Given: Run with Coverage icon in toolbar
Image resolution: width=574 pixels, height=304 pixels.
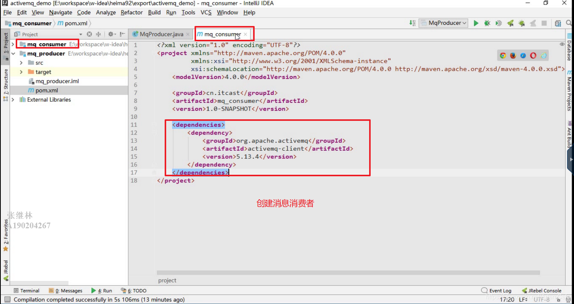Looking at the screenshot, I should click(x=499, y=23).
